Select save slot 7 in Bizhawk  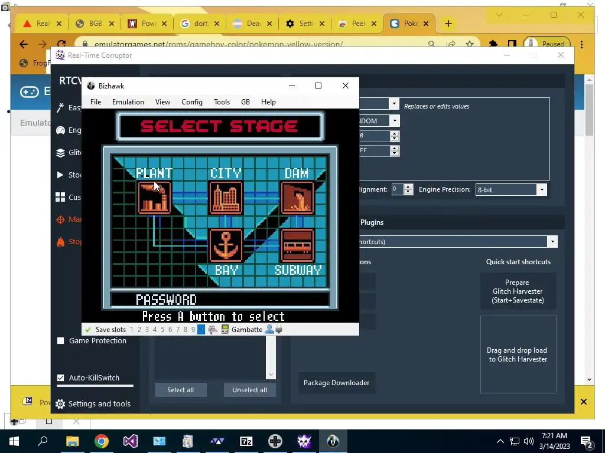tap(178, 330)
